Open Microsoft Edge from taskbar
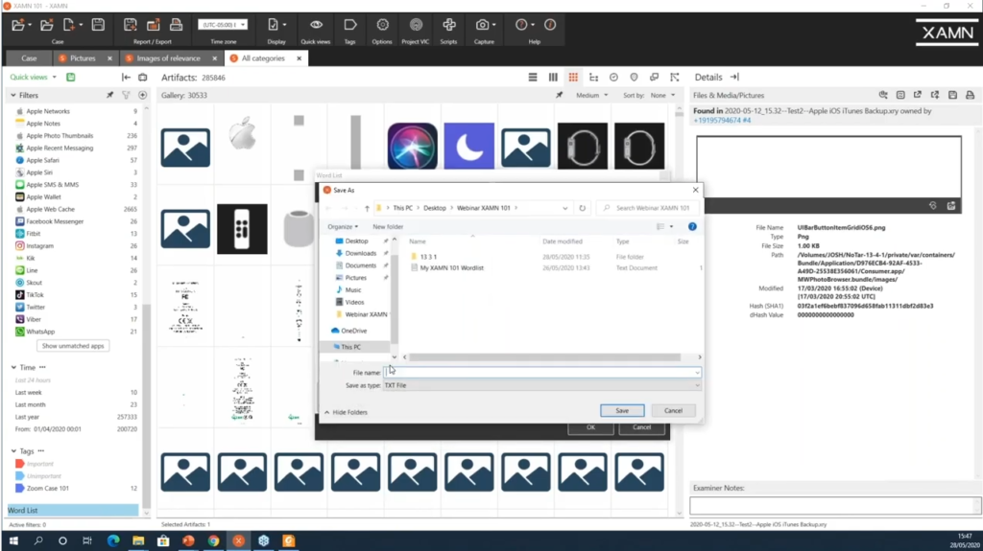 click(113, 540)
